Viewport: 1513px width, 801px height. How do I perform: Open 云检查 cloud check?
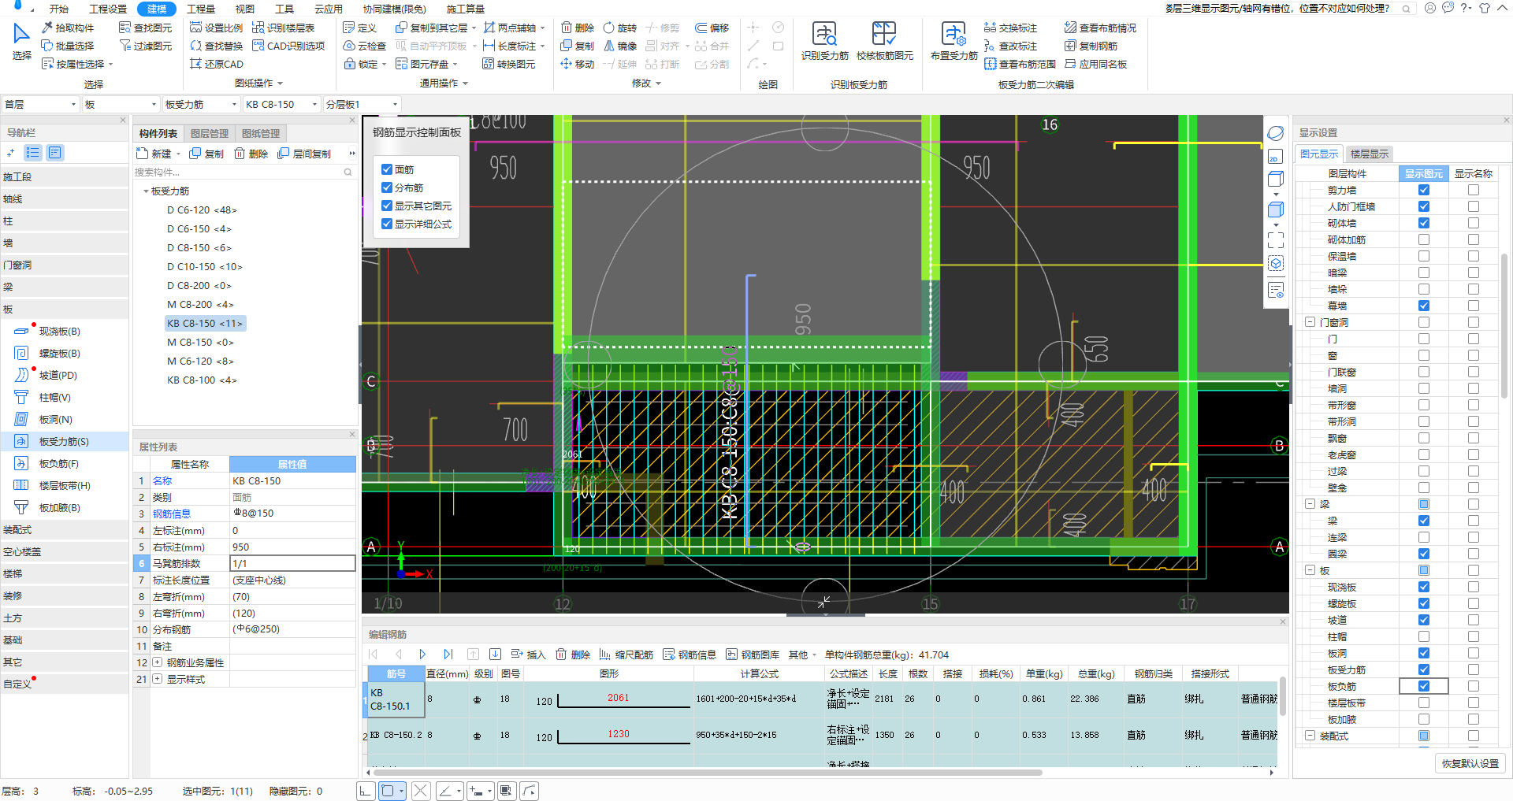click(x=365, y=46)
